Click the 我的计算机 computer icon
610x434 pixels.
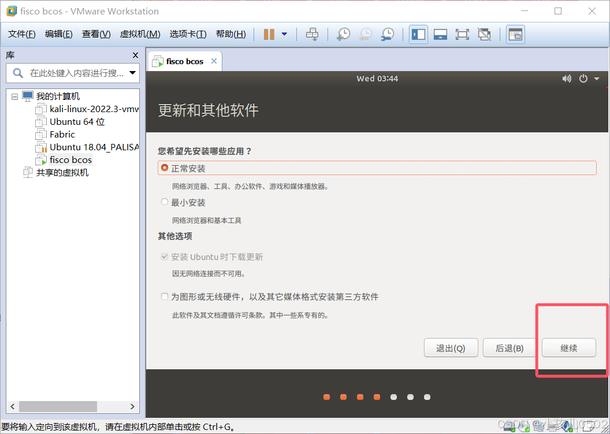click(28, 96)
